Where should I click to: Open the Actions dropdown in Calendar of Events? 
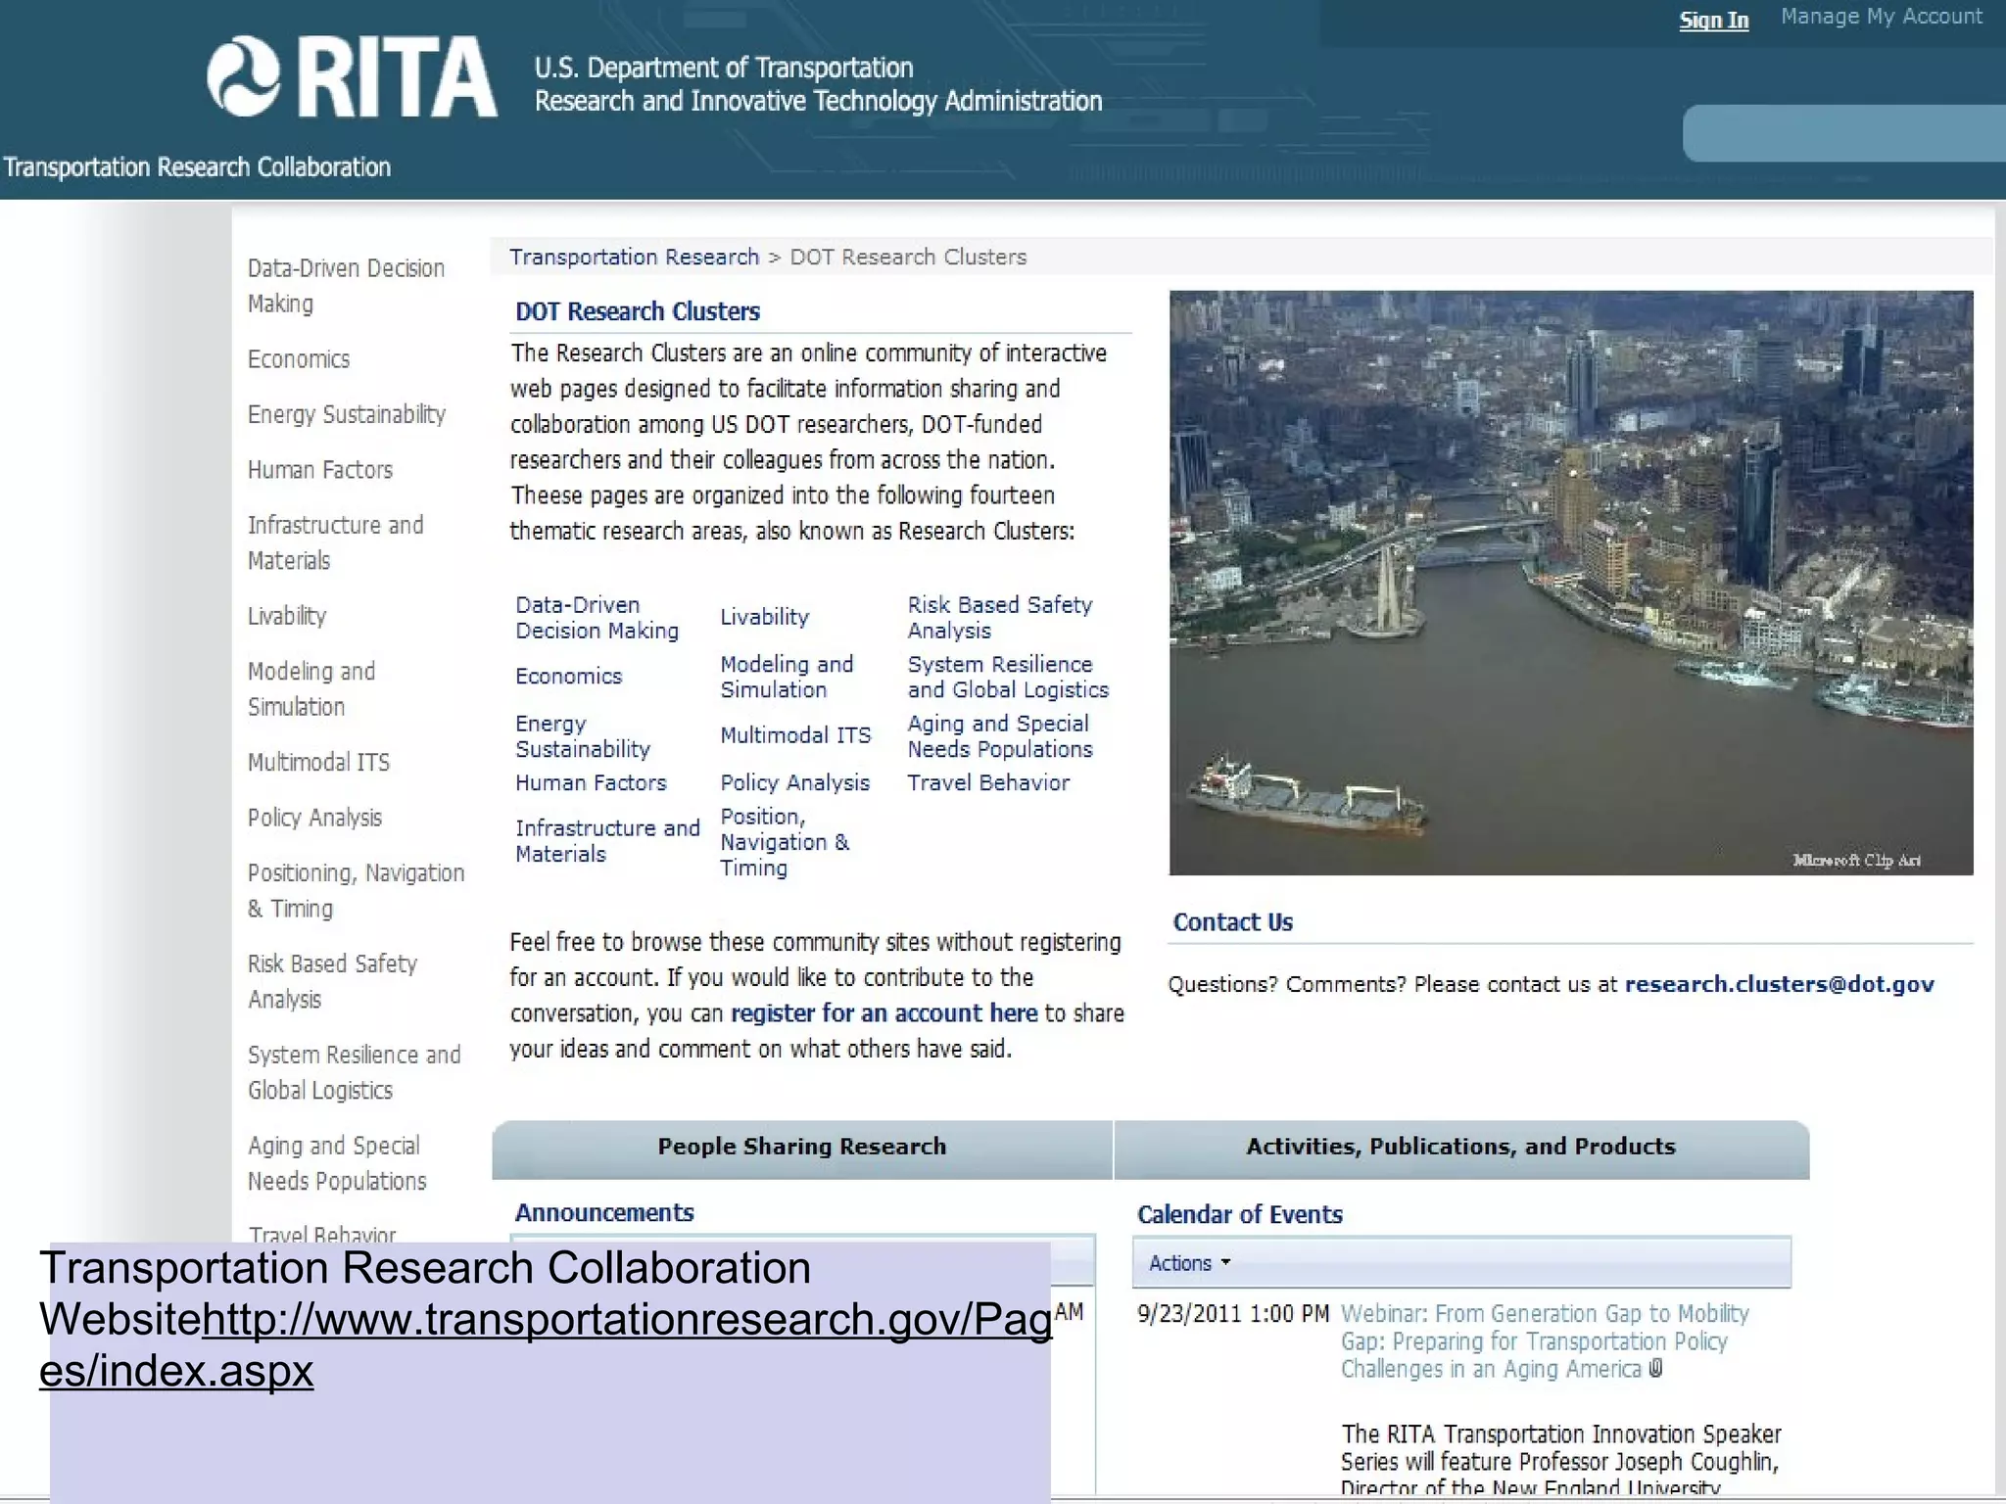click(1188, 1263)
